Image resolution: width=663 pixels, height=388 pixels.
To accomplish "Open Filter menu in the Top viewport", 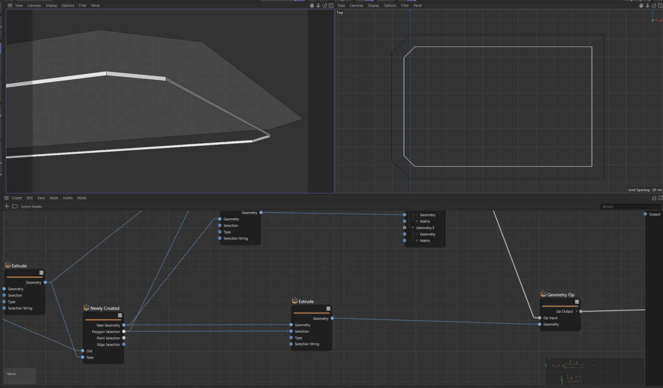I will click(x=405, y=5).
